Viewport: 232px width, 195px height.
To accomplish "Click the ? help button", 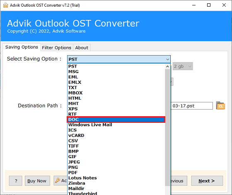I will click(x=16, y=181).
